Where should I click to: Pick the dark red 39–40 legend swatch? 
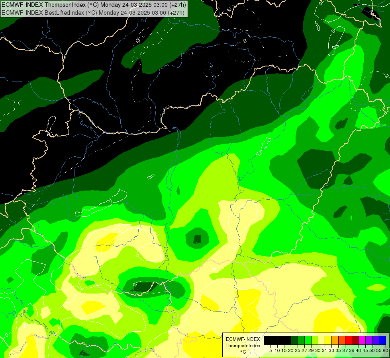click(x=355, y=340)
